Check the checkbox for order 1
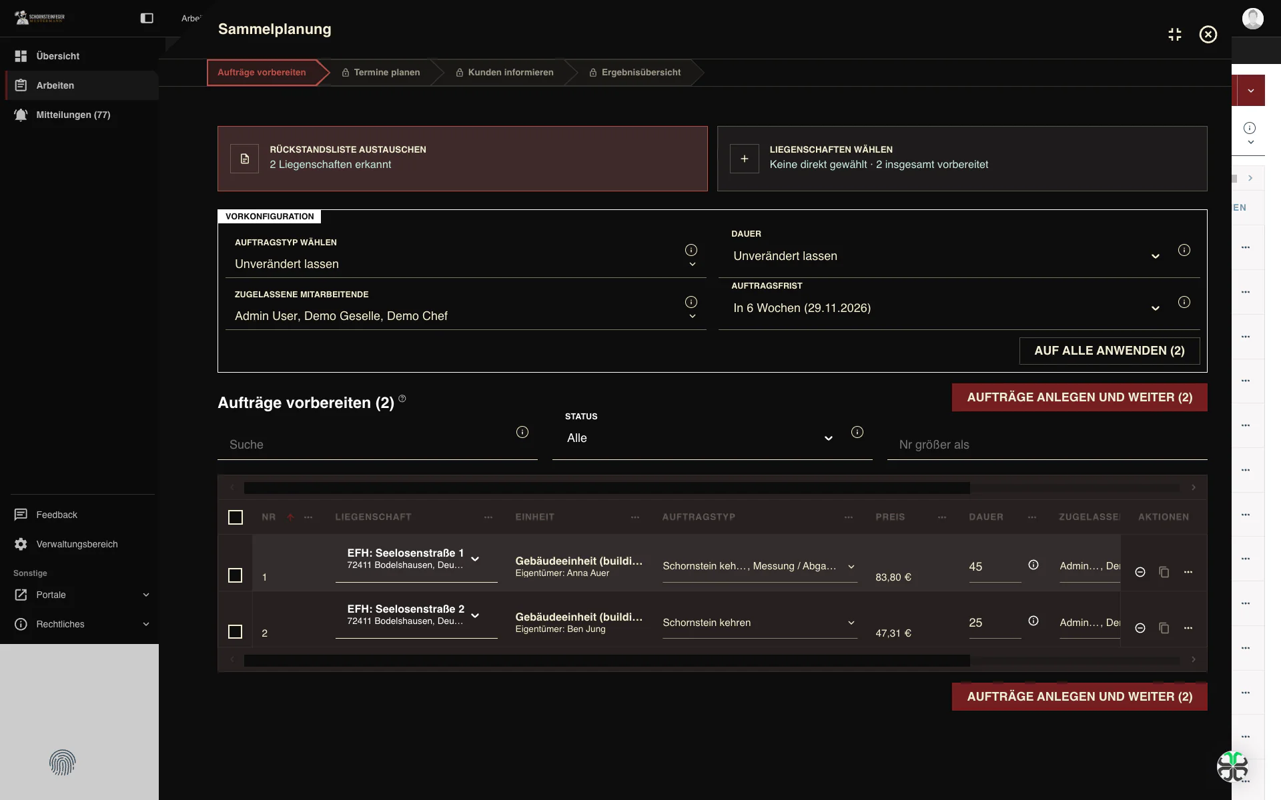Image resolution: width=1281 pixels, height=800 pixels. point(236,575)
